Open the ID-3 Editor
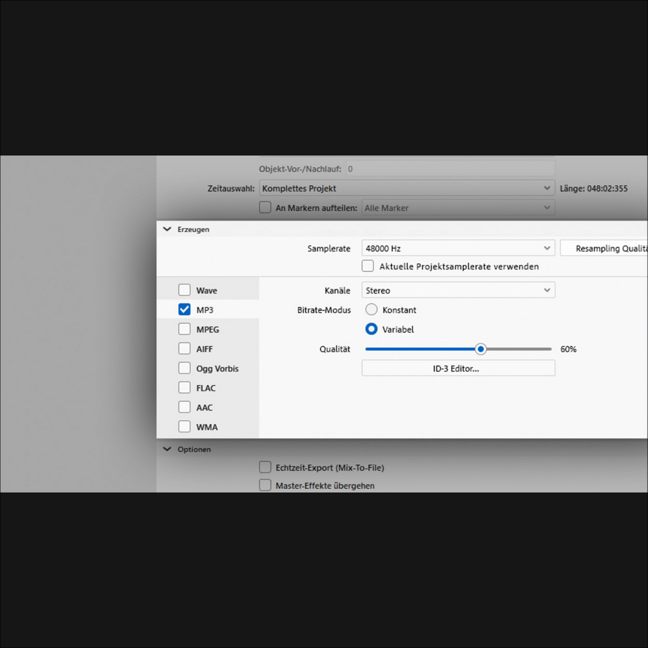This screenshot has width=648, height=648. pos(458,369)
